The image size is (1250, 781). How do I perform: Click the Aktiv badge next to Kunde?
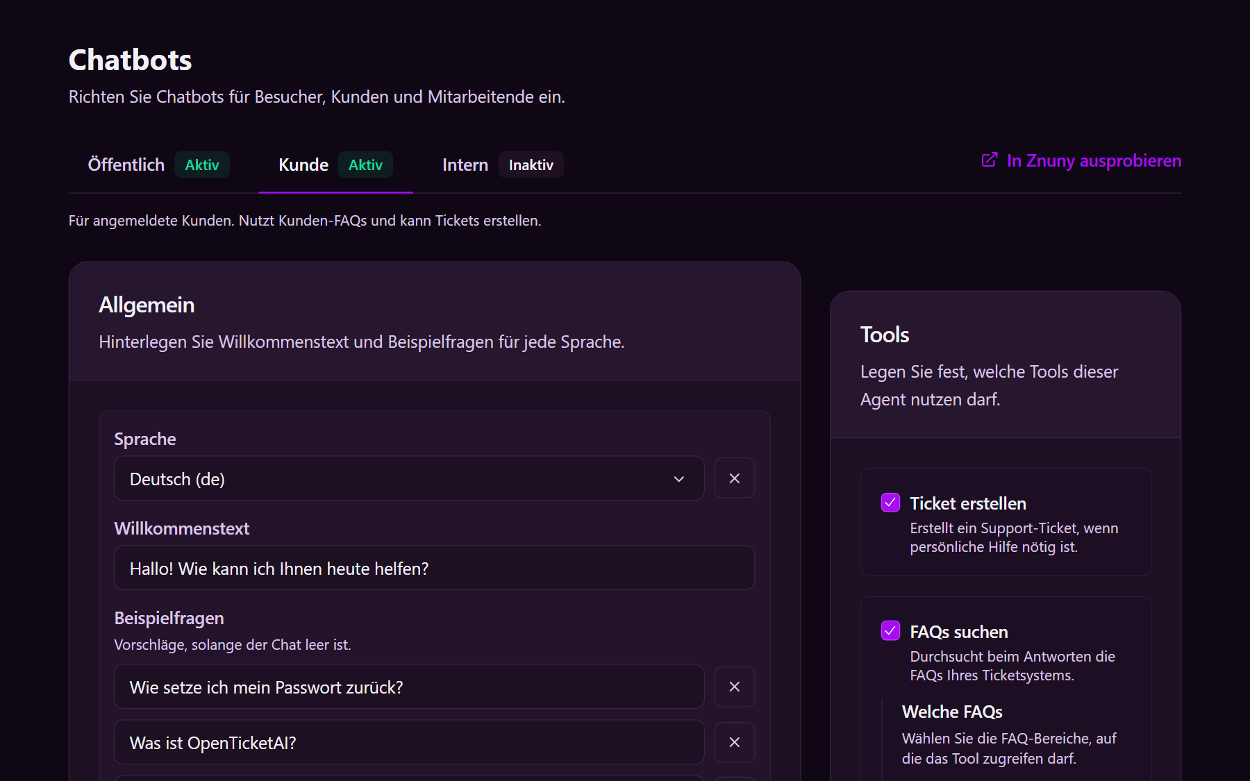click(365, 165)
